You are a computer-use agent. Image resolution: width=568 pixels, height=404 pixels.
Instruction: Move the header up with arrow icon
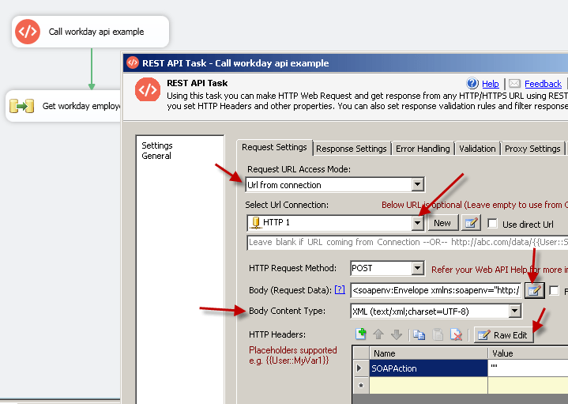(378, 334)
